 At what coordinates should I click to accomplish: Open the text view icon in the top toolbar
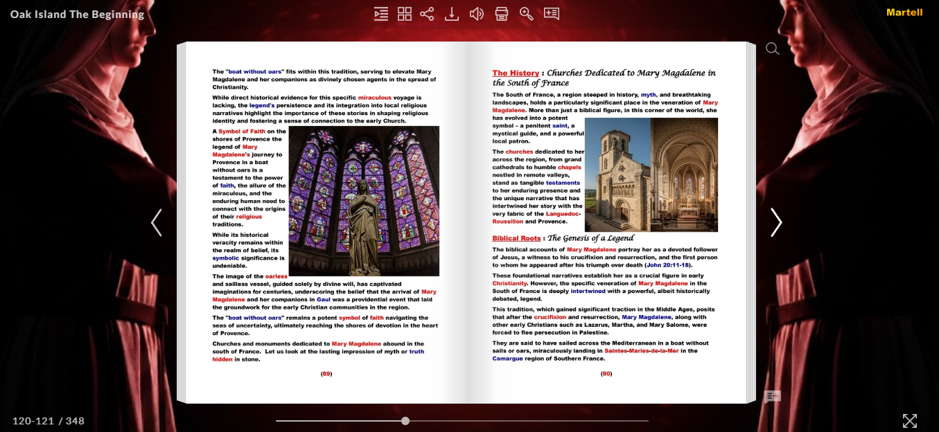[x=552, y=14]
